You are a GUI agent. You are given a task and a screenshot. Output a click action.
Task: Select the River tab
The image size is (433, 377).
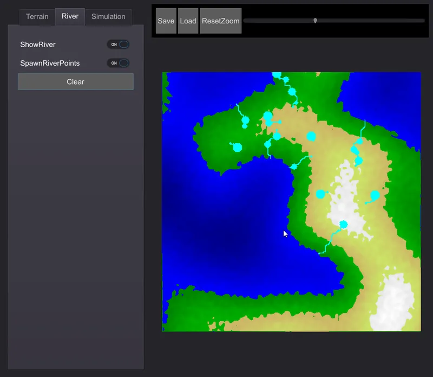[x=70, y=16]
